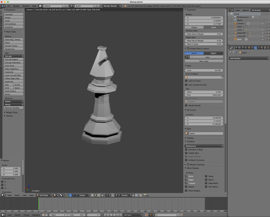Open the scene properties tab icon
Viewport: 270px width, 217px height.
(x=243, y=48)
